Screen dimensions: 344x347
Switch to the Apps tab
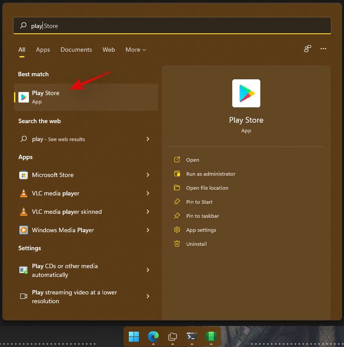[x=43, y=50]
